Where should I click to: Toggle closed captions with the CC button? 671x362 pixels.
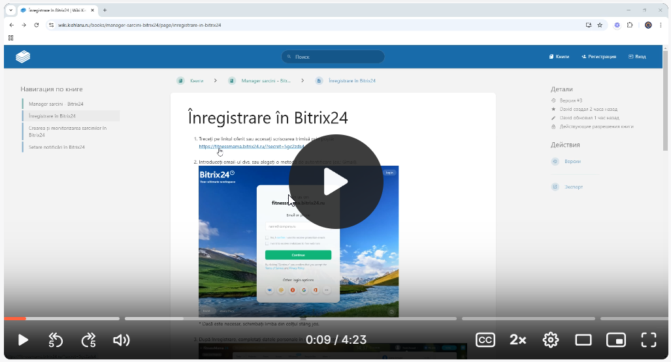485,340
